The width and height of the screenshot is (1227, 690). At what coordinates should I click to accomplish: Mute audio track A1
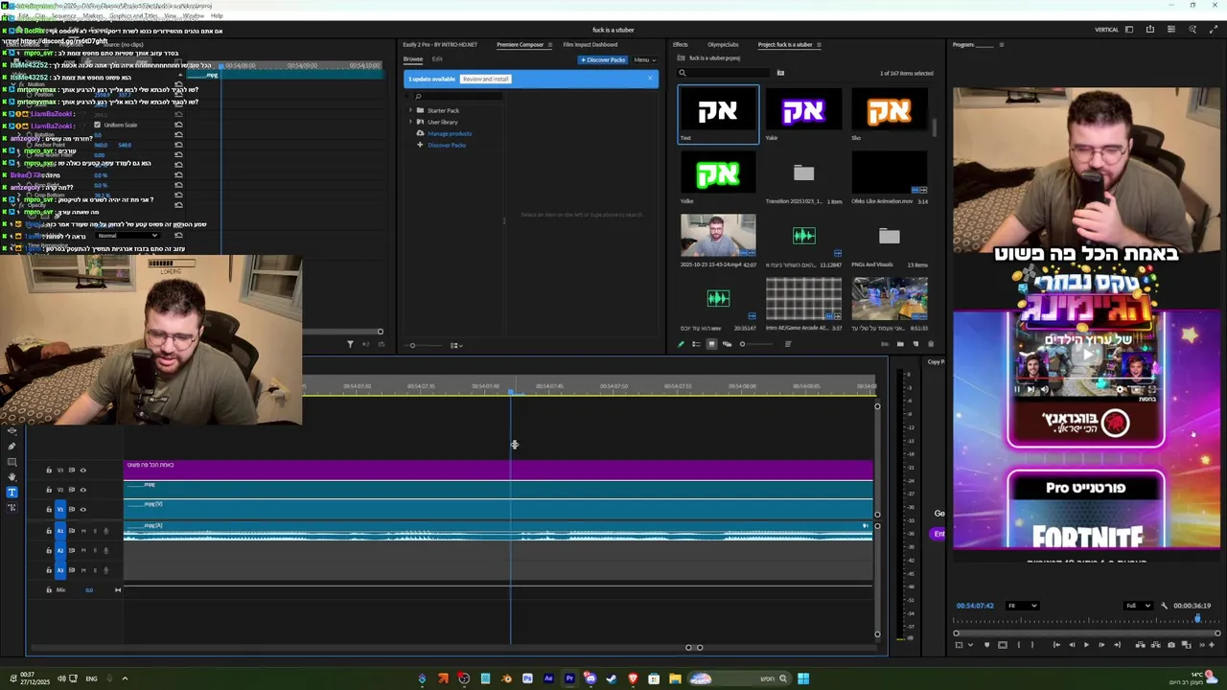pos(83,530)
